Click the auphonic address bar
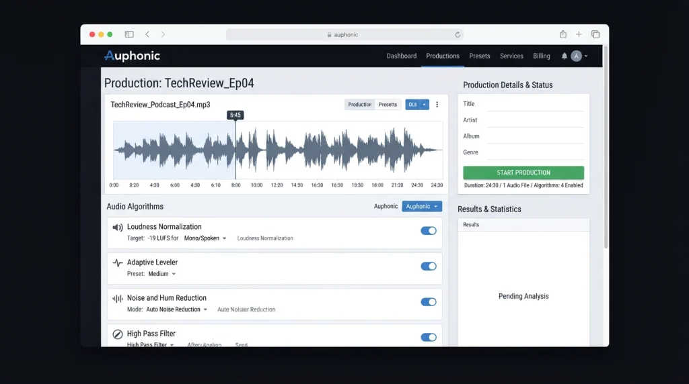 (x=344, y=35)
